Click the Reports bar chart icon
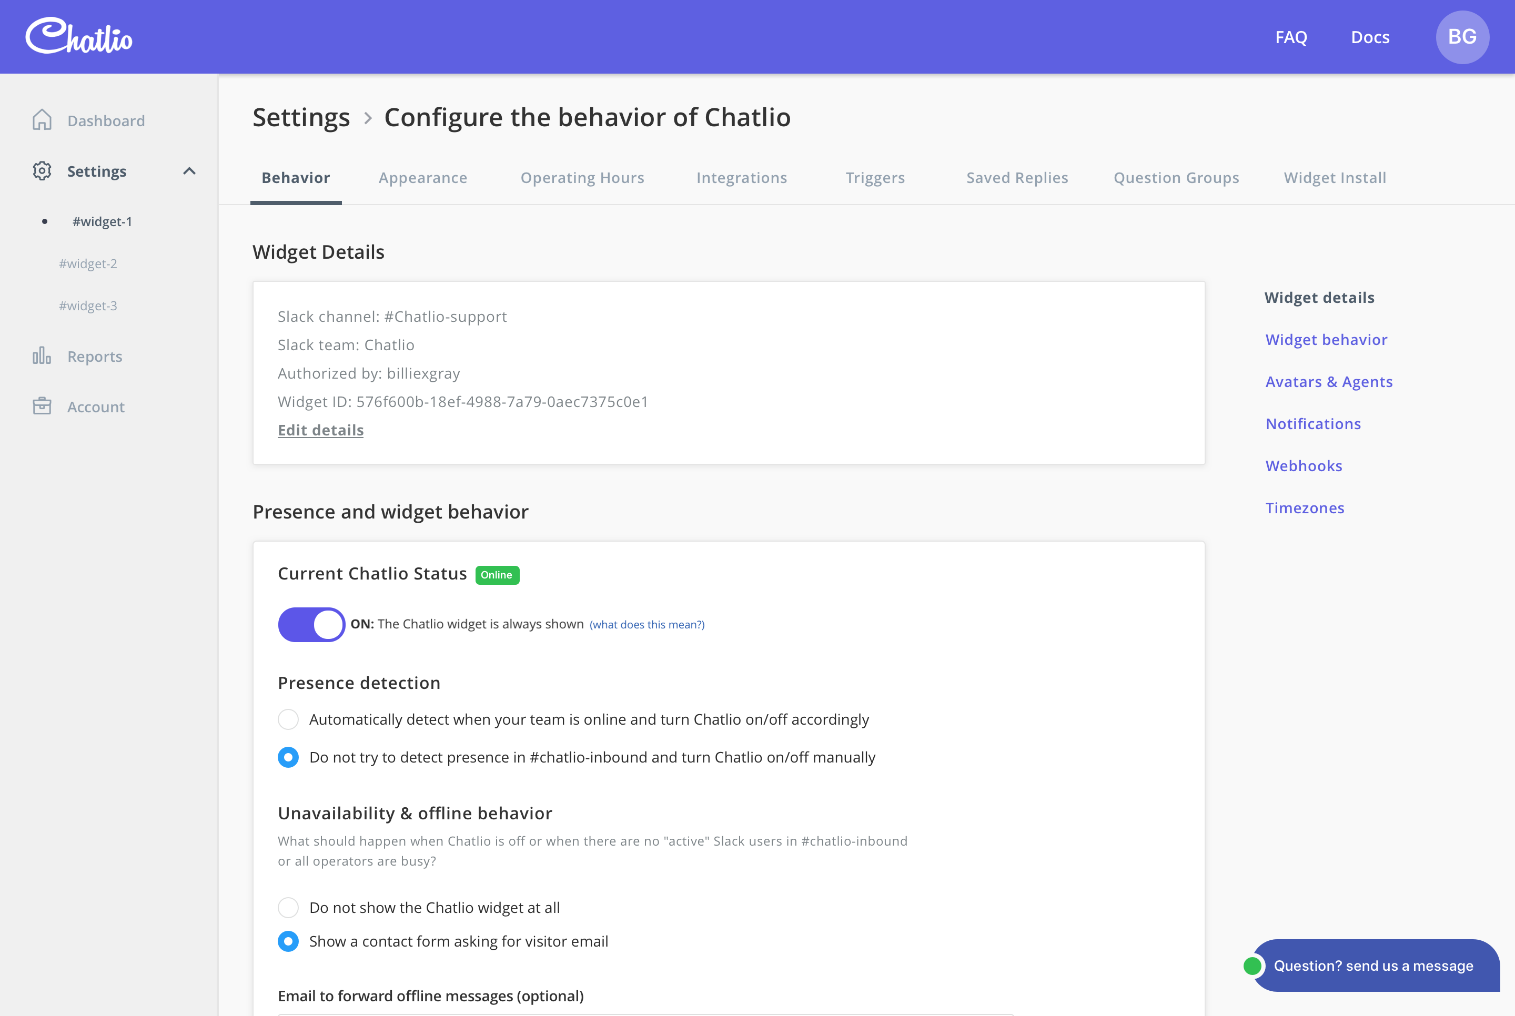This screenshot has height=1016, width=1515. 42,355
